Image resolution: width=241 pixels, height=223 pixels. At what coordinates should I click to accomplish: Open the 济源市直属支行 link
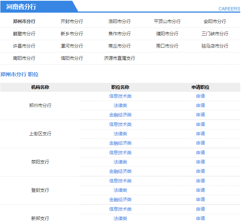click(120, 58)
